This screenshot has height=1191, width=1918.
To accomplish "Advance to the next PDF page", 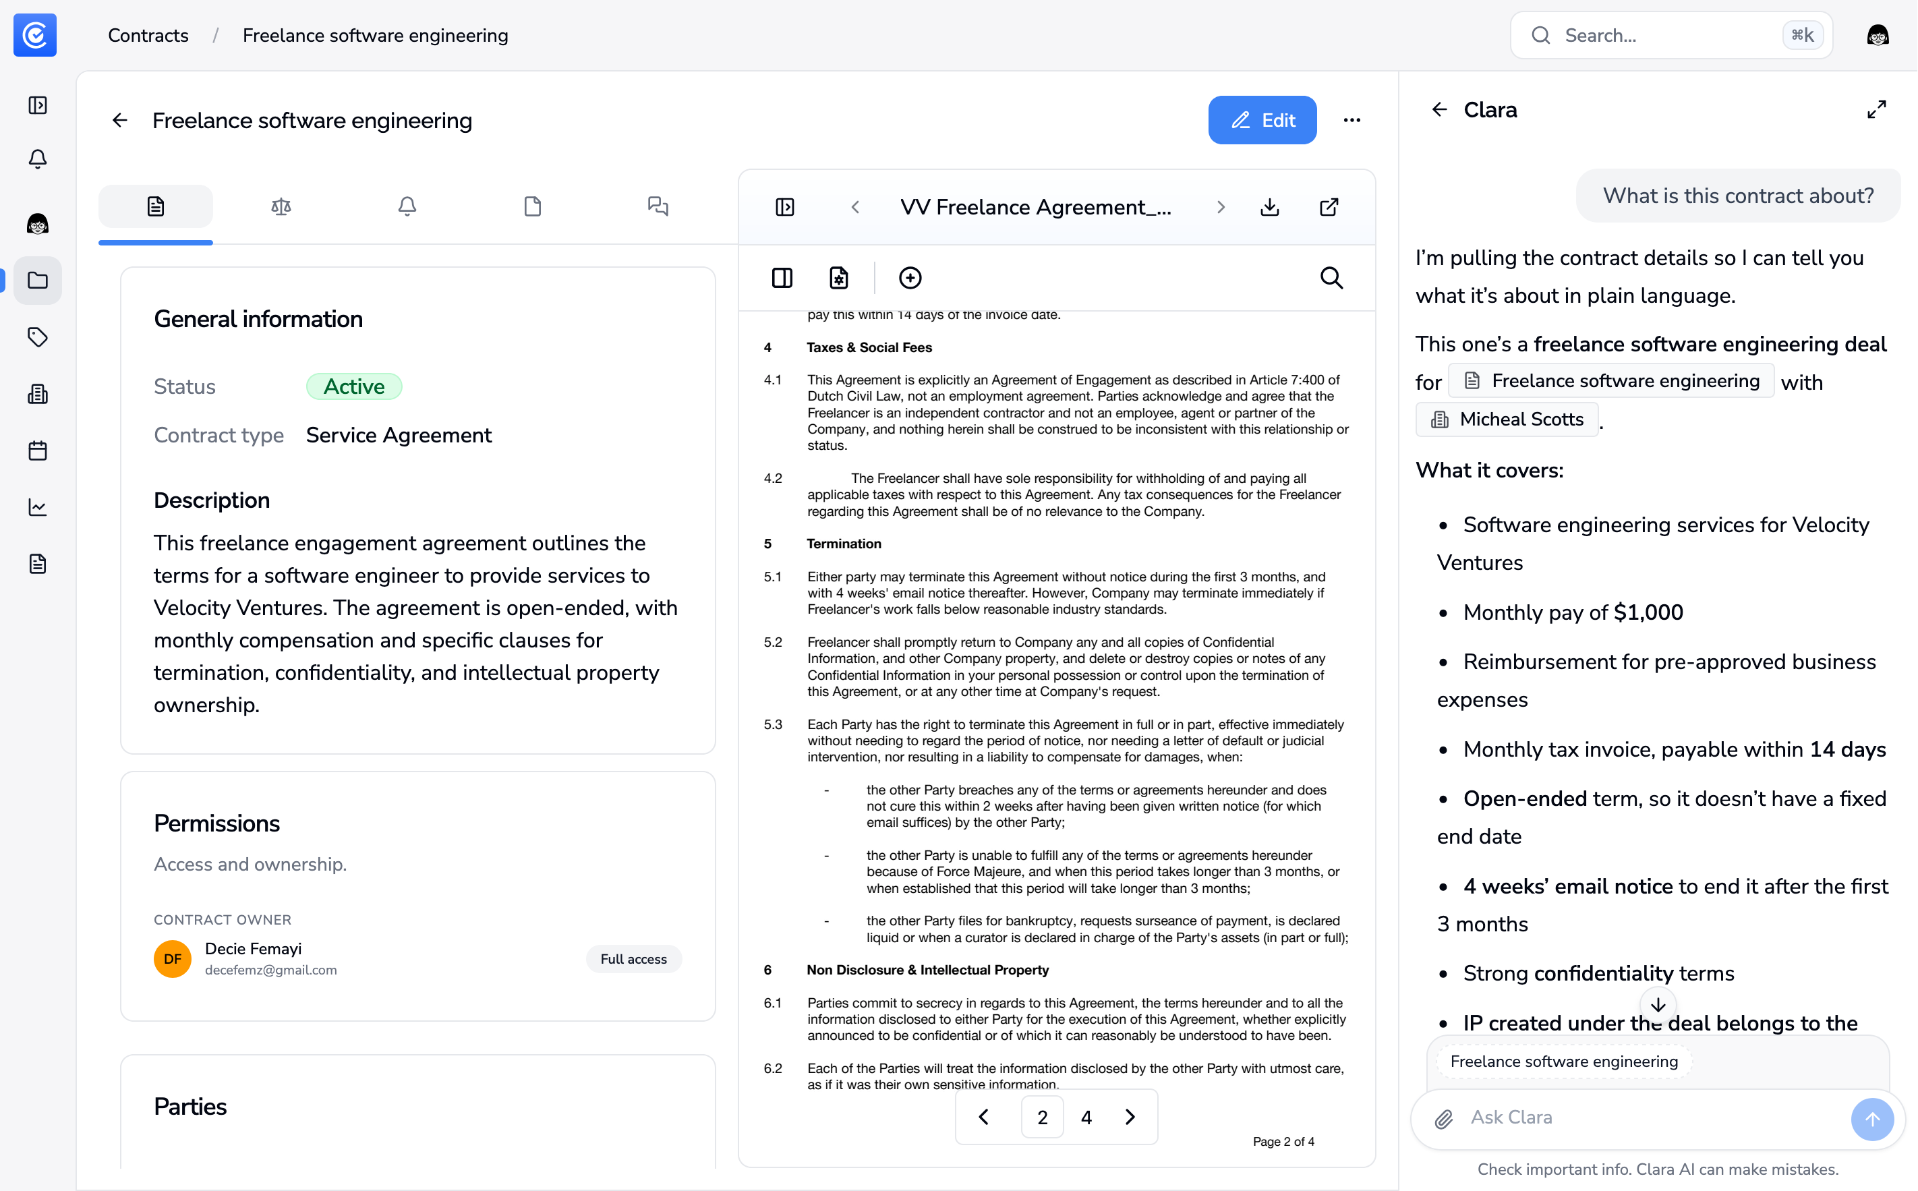I will pyautogui.click(x=1130, y=1117).
